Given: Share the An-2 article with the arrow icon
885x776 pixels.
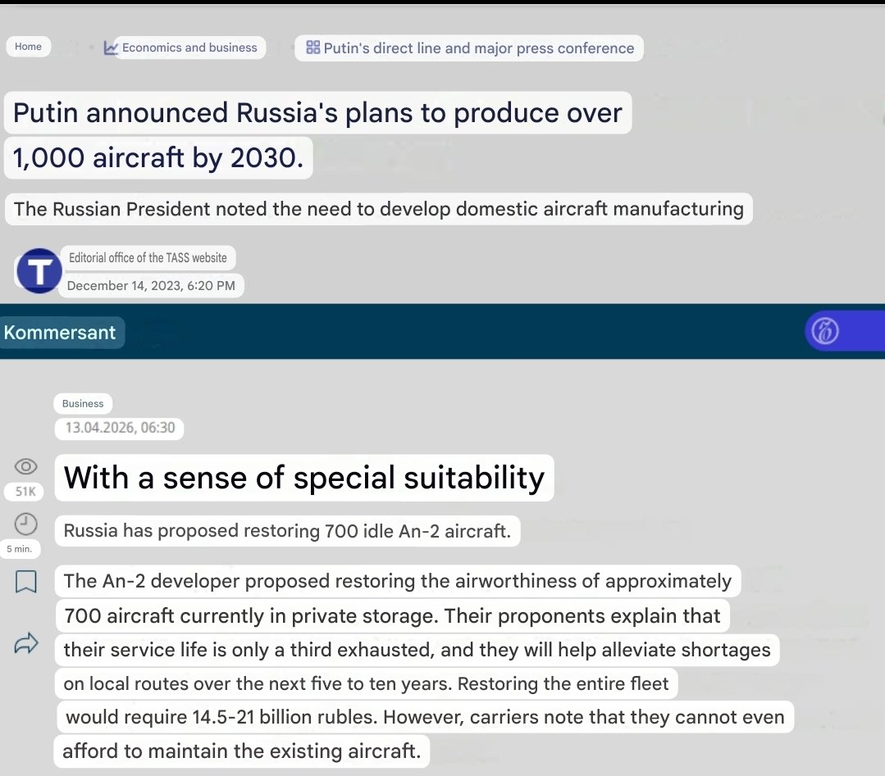Looking at the screenshot, I should tap(26, 643).
